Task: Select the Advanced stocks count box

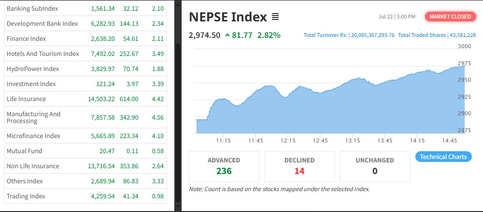Action: (223, 166)
